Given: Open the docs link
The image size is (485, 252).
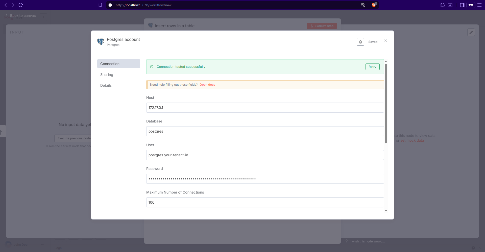Looking at the screenshot, I should click(x=207, y=85).
